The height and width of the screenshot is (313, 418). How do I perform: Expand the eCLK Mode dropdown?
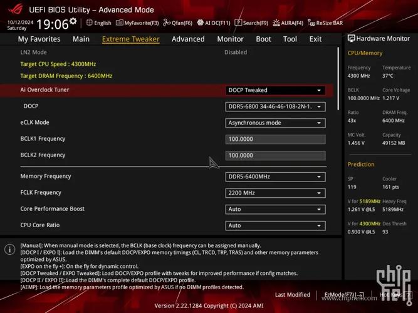click(275, 123)
